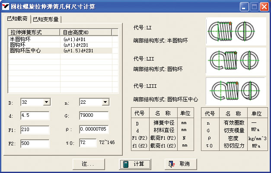Click the LII round-hook spring diagram
Viewport: 271px width, 173px height.
coord(233,60)
